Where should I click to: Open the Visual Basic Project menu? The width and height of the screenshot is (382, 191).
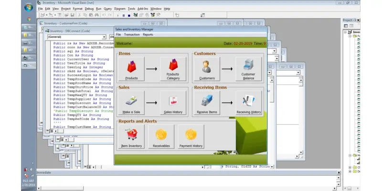66,9
